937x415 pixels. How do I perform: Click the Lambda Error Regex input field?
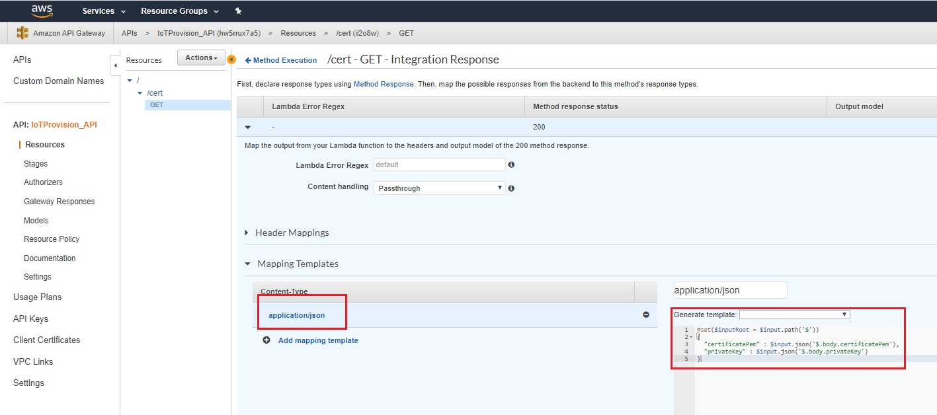(440, 165)
